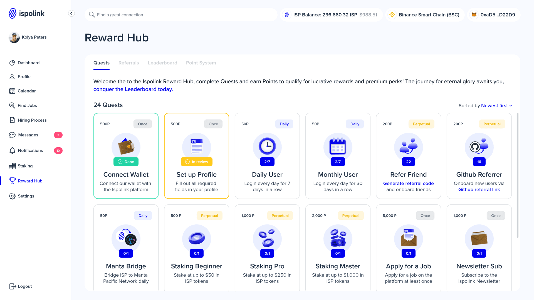Click conquer the Leaderboard today link

[133, 89]
